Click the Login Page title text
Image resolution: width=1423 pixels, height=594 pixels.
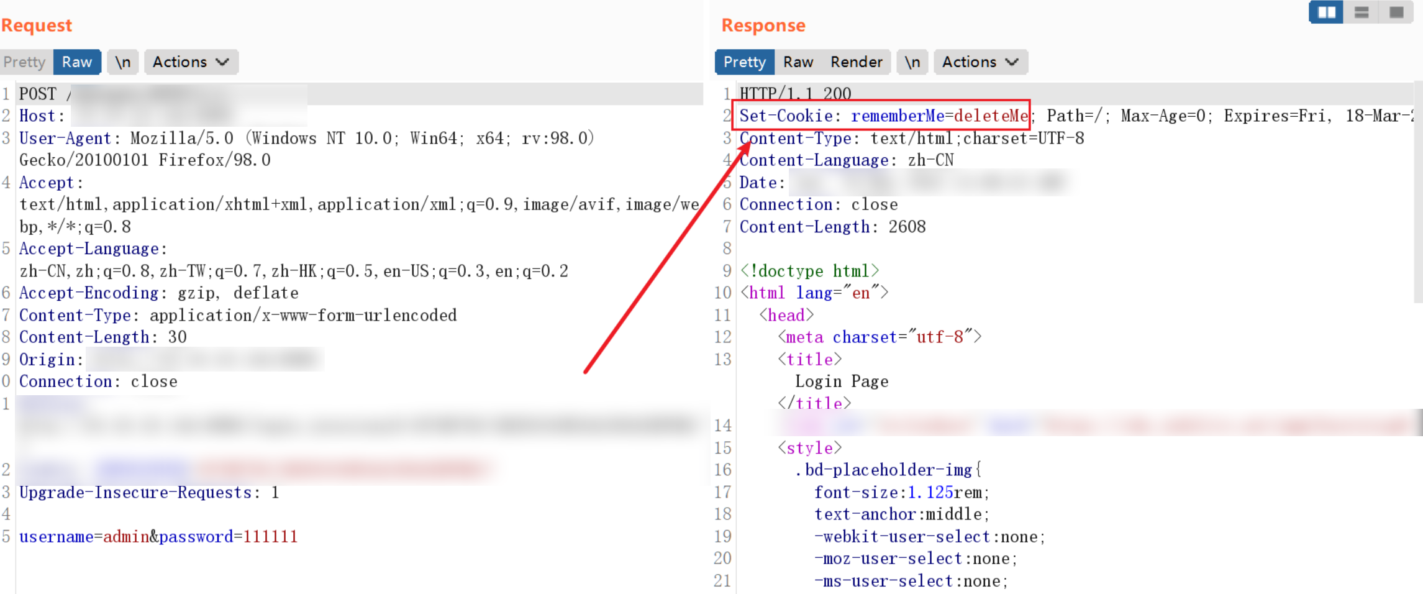842,381
